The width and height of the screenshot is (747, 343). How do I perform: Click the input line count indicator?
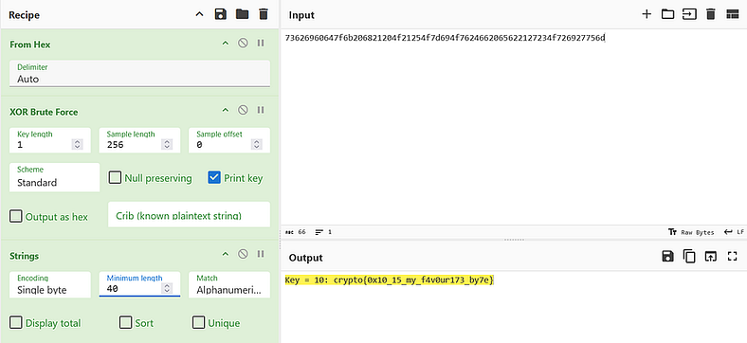coord(323,232)
